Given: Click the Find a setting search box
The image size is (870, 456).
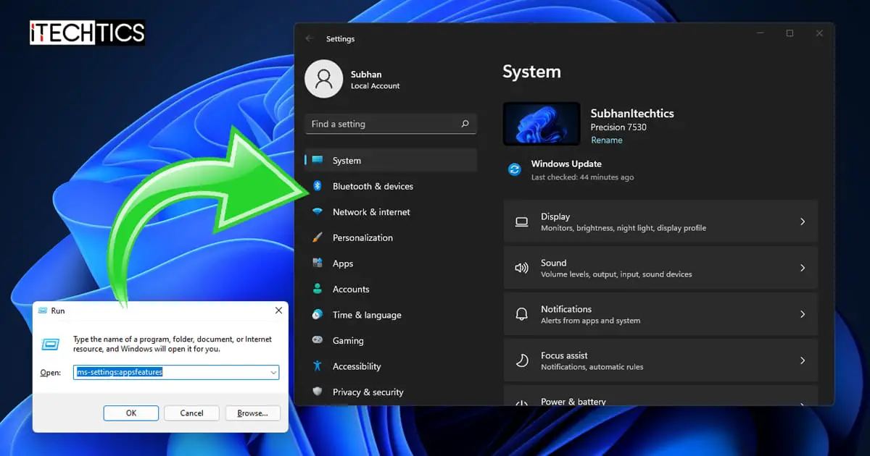Looking at the screenshot, I should 391,124.
